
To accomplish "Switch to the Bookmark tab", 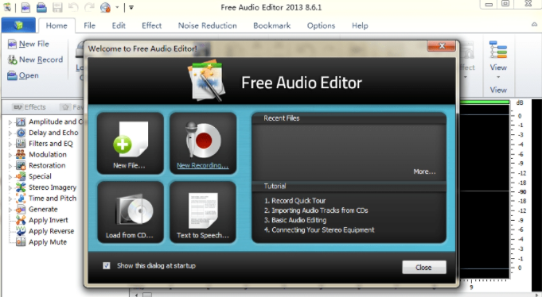I will pos(272,25).
